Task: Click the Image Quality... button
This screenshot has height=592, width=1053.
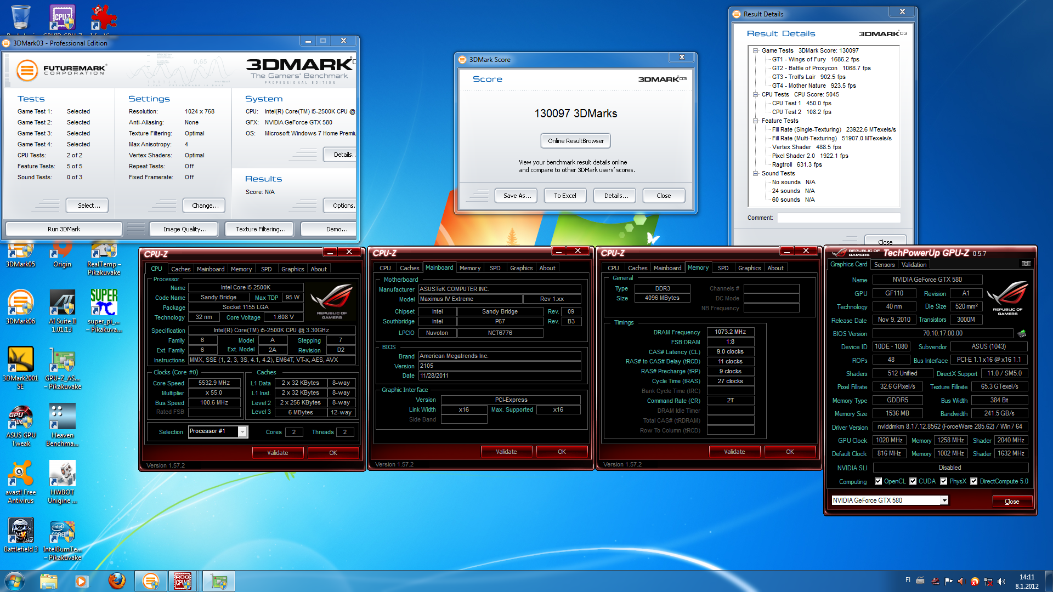Action: coord(185,229)
